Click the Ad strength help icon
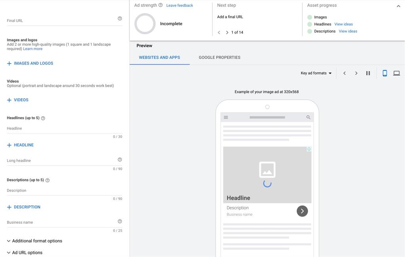This screenshot has height=257, width=405. pyautogui.click(x=161, y=5)
